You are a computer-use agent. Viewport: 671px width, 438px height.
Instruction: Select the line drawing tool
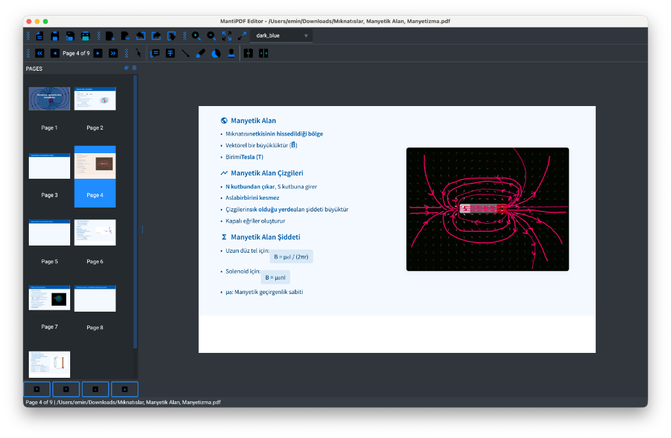pos(184,53)
